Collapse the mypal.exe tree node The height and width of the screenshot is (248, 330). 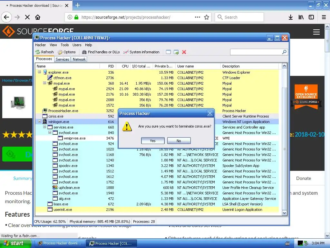(x=44, y=83)
